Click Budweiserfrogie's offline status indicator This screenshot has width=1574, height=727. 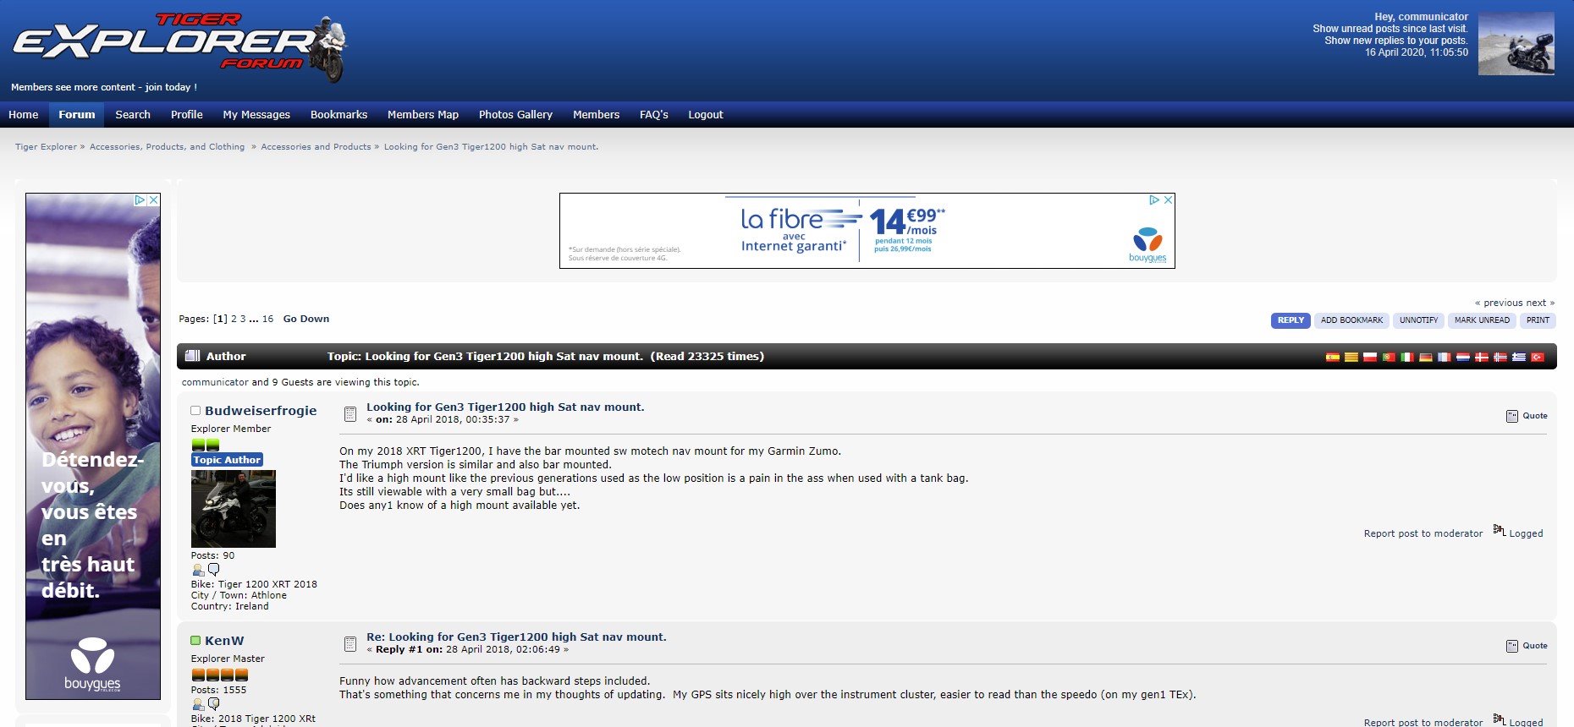(195, 410)
